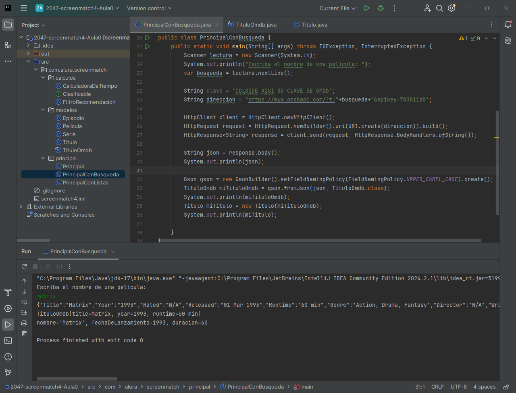
Task: Switch to TituloOmdb.java tab
Action: pyautogui.click(x=252, y=25)
